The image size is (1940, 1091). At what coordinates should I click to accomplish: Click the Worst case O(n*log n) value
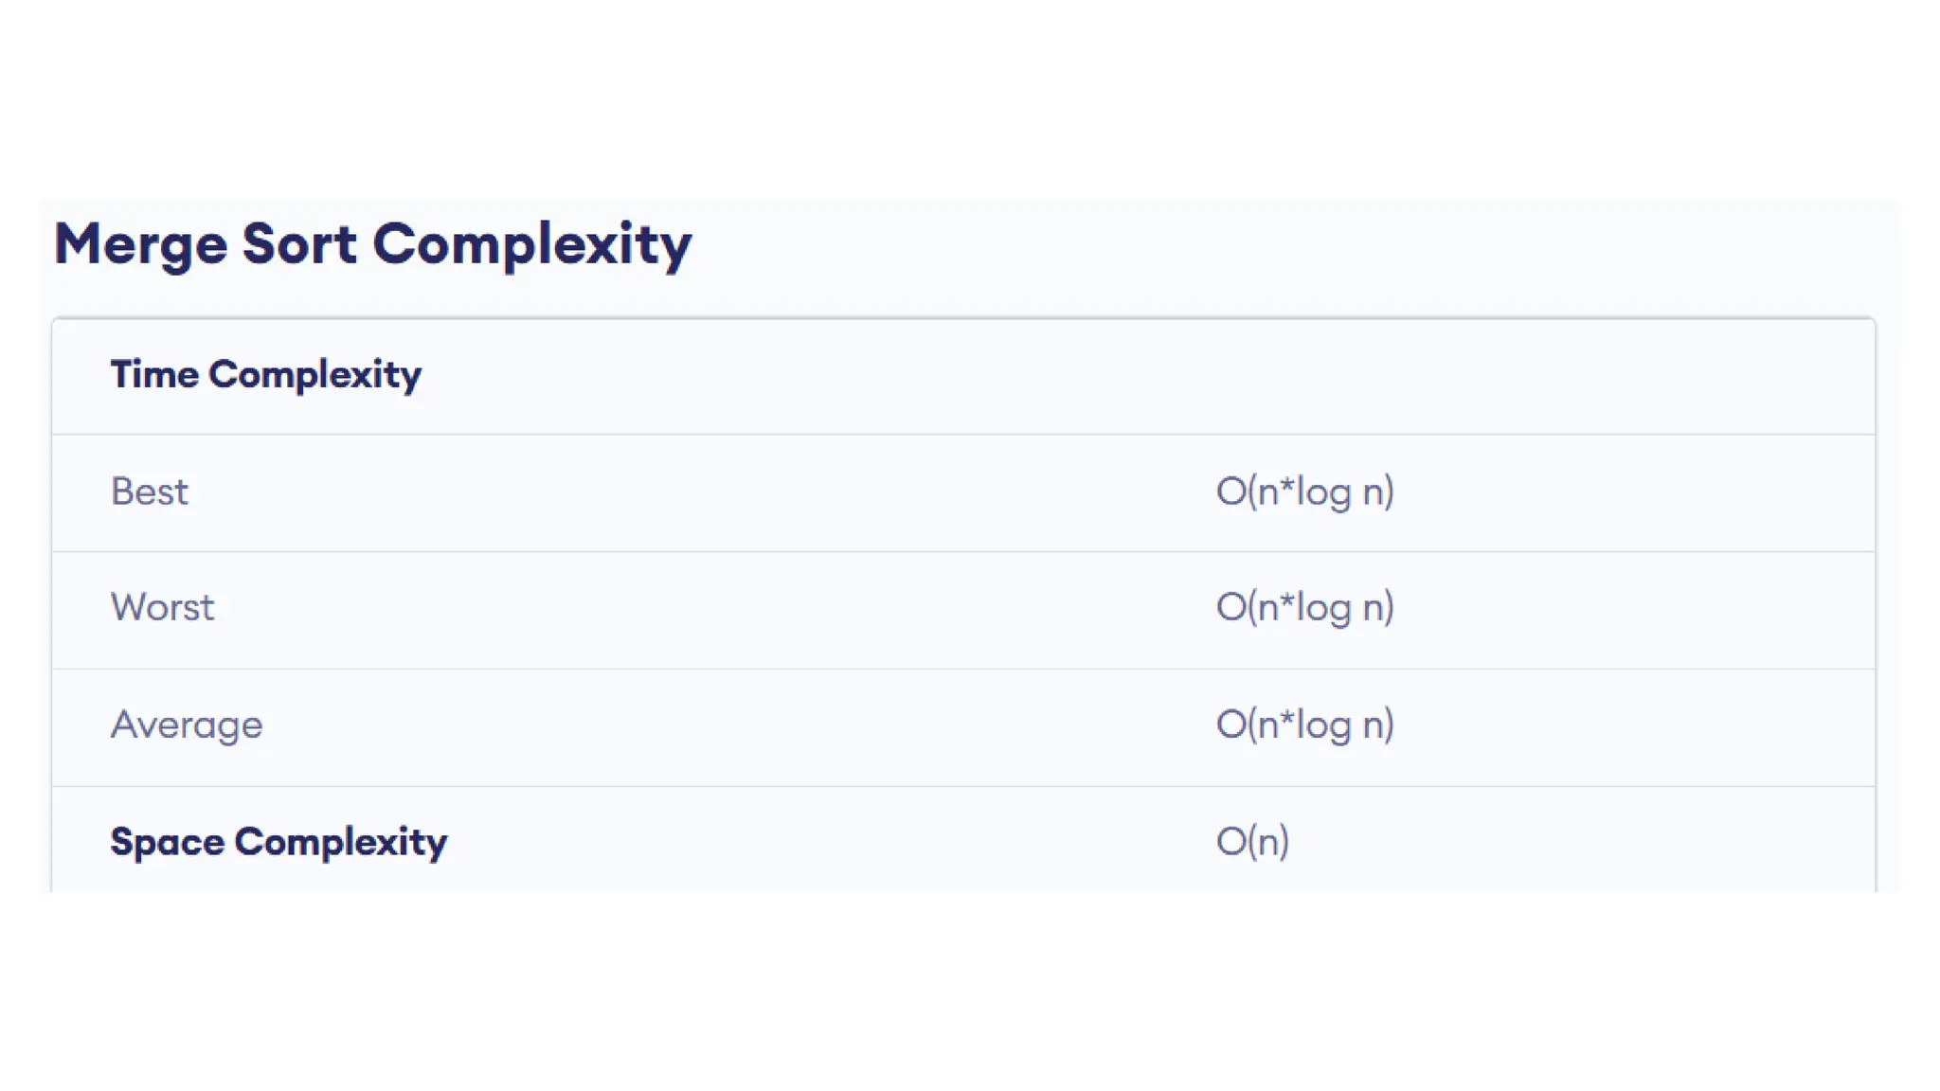(1305, 607)
